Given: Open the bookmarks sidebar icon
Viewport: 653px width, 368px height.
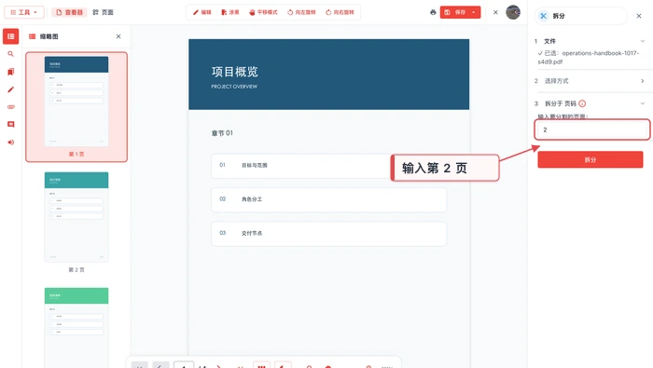Looking at the screenshot, I should coord(11,72).
